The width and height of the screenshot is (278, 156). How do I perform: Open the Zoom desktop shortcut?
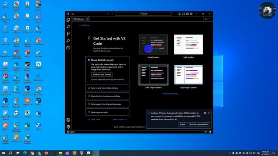(38, 126)
